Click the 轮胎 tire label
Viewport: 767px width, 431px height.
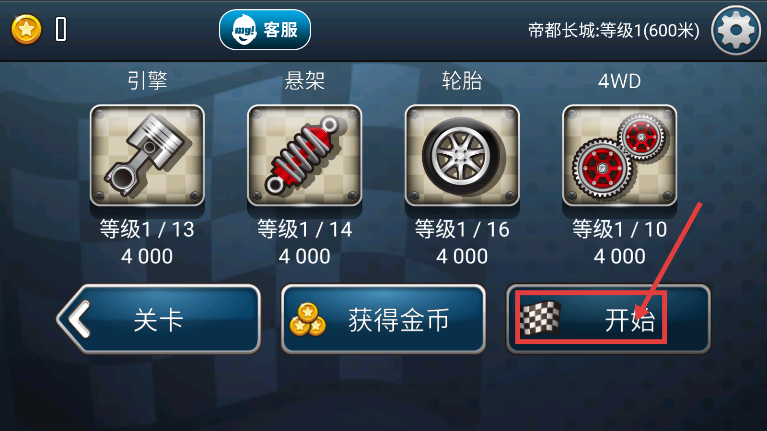pos(462,80)
